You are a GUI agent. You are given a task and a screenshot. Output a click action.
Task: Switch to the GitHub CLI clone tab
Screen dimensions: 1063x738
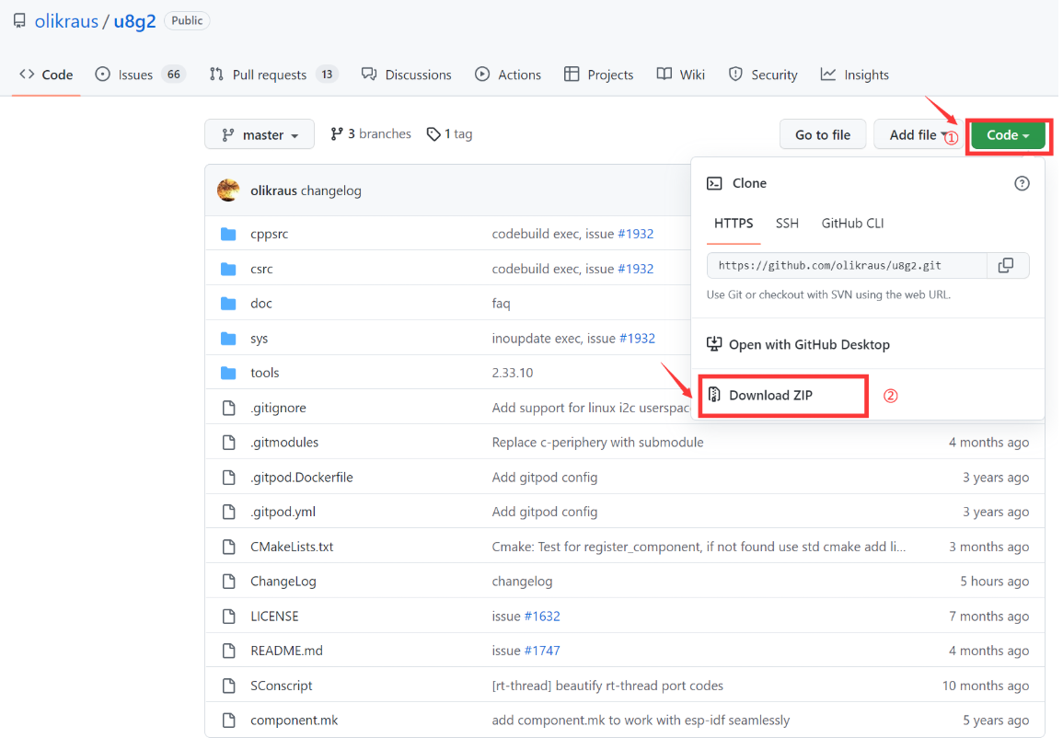[x=852, y=224]
